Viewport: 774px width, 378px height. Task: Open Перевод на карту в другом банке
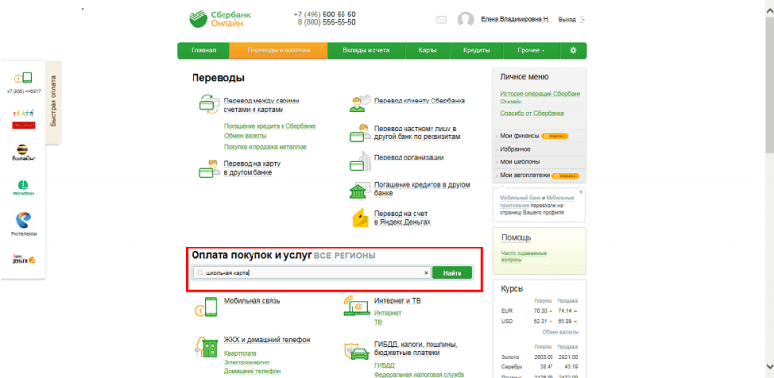point(253,168)
